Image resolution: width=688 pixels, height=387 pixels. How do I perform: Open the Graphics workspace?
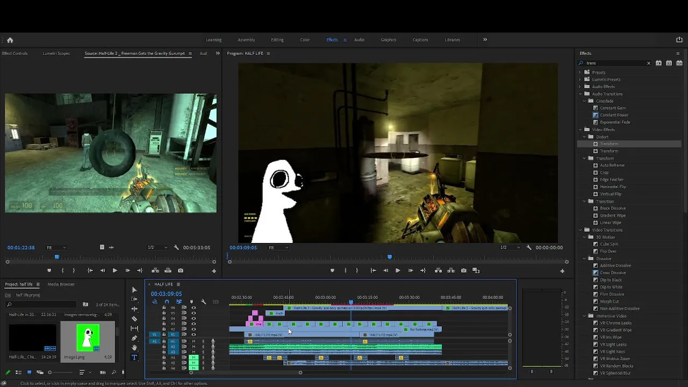(x=389, y=40)
